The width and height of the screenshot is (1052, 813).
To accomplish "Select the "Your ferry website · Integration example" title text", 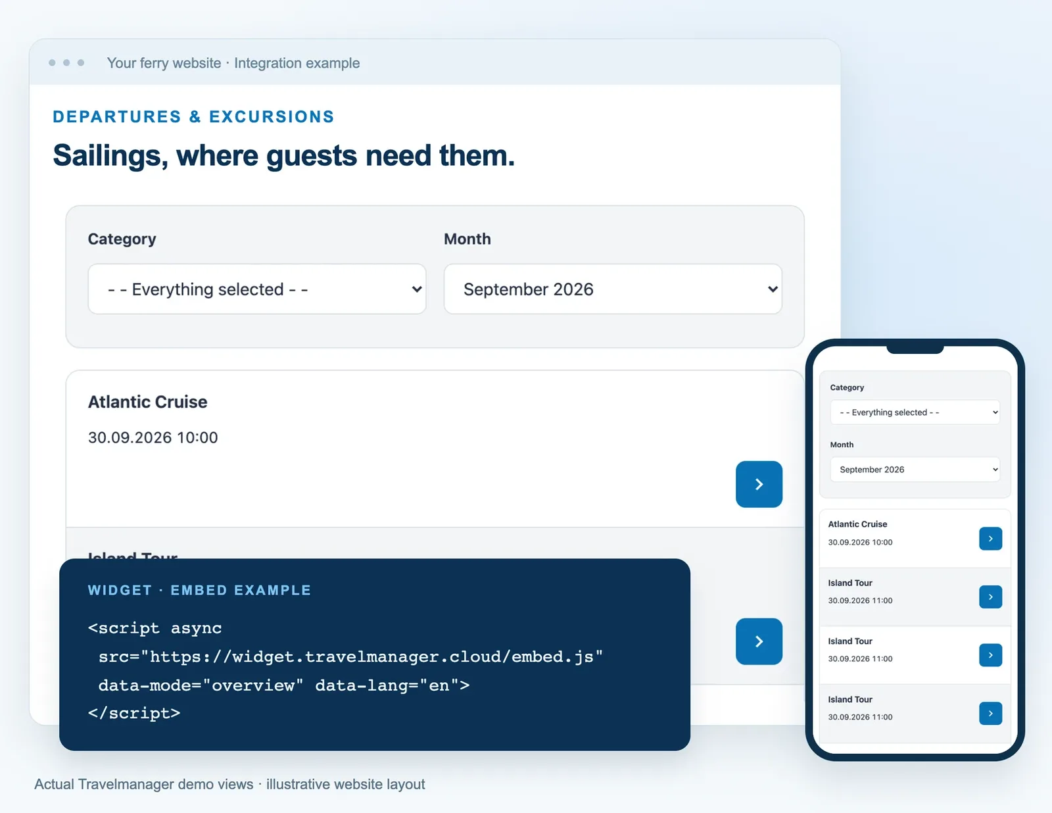I will (x=233, y=63).
